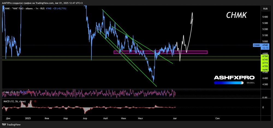Click the 5400 price scale value
This screenshot has height=128, width=273.
[265, 17]
